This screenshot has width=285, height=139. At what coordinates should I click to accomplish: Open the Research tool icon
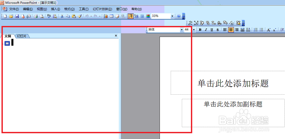(x=55, y=16)
